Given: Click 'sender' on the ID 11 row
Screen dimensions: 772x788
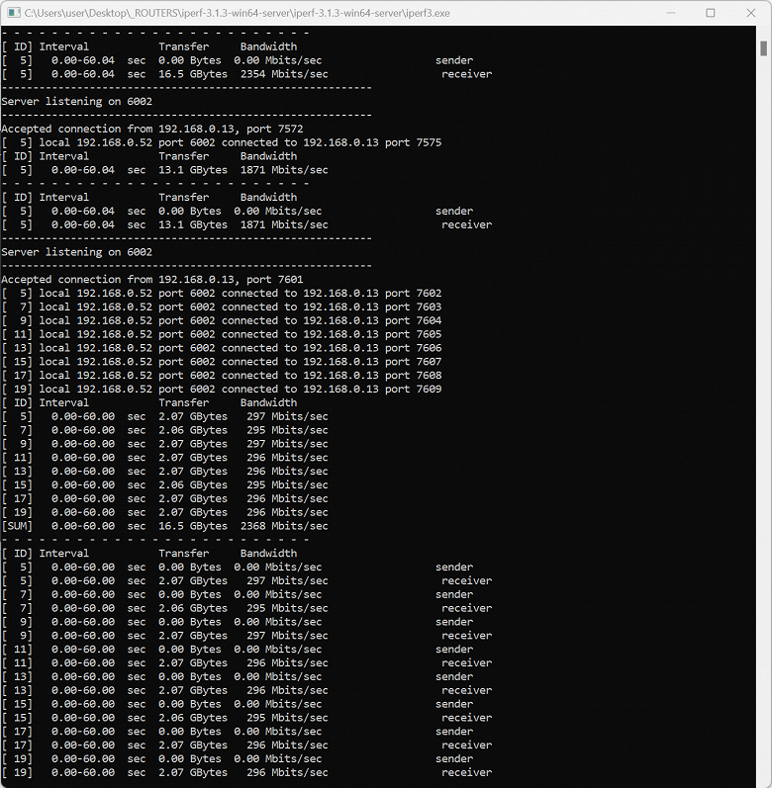Looking at the screenshot, I should (454, 650).
